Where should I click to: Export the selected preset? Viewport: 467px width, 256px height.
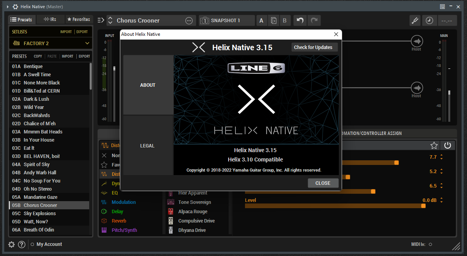pos(84,56)
